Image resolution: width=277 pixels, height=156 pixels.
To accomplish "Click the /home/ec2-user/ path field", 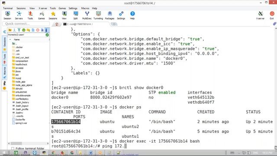I will coord(26,35).
